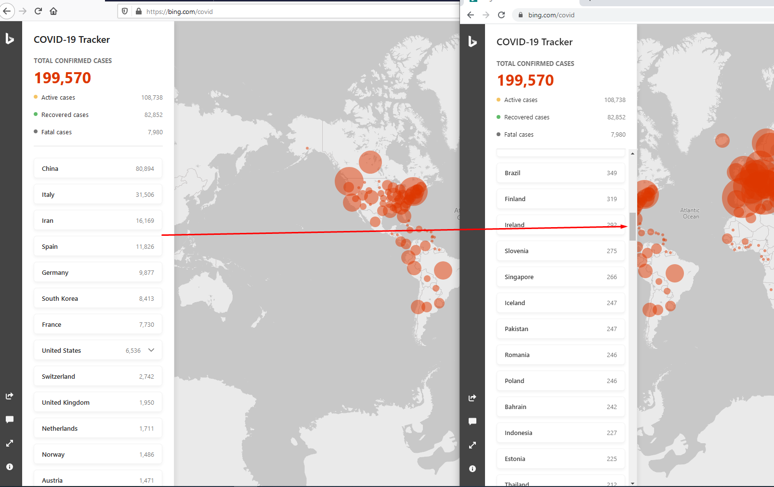Click the padlock icon in Chrome address bar

coord(521,15)
